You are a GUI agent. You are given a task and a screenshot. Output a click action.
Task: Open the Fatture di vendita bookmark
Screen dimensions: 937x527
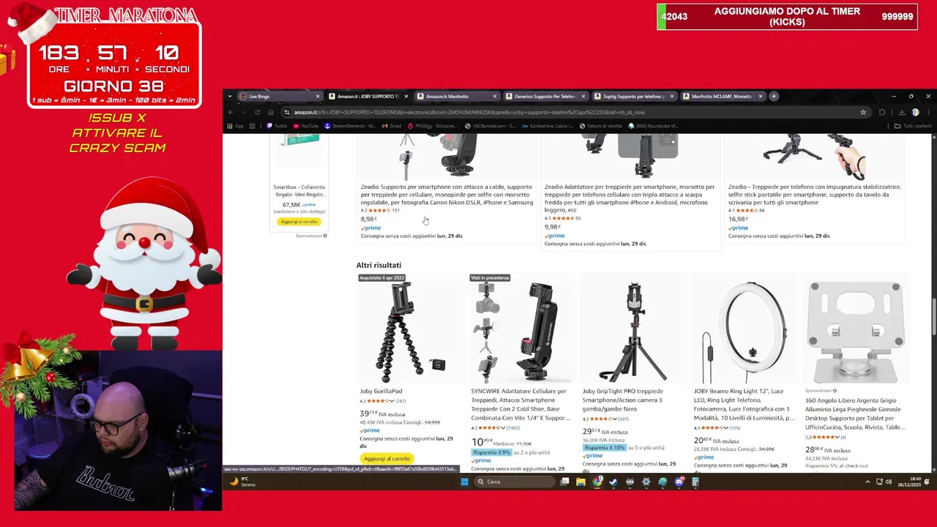601,126
